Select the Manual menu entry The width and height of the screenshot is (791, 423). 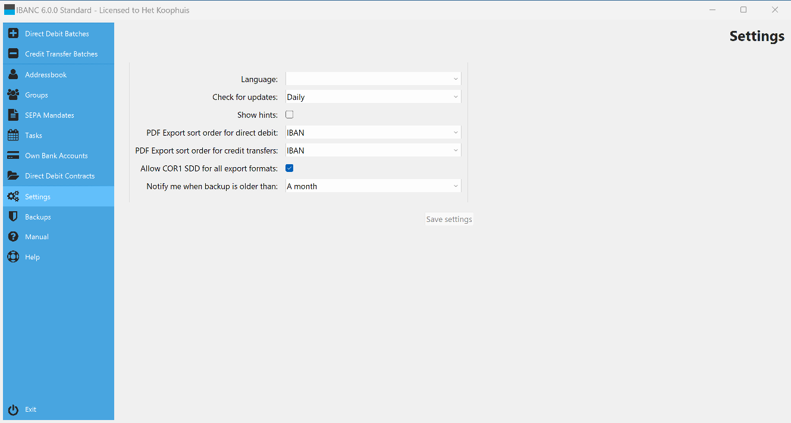pos(37,237)
